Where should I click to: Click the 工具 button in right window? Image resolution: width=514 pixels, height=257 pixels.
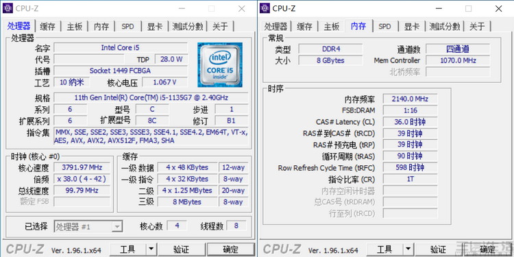pos(384,249)
